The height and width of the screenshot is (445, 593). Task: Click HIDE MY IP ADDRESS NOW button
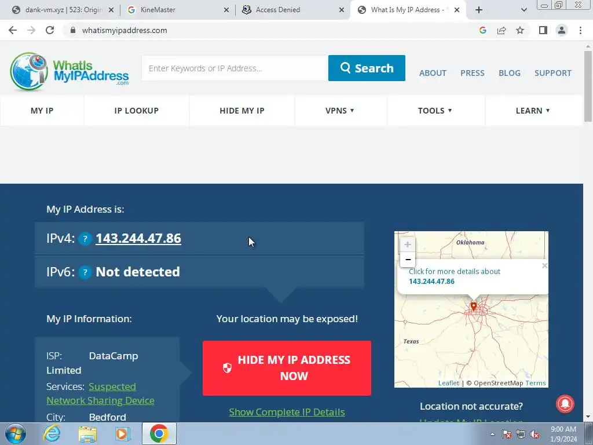pos(287,368)
